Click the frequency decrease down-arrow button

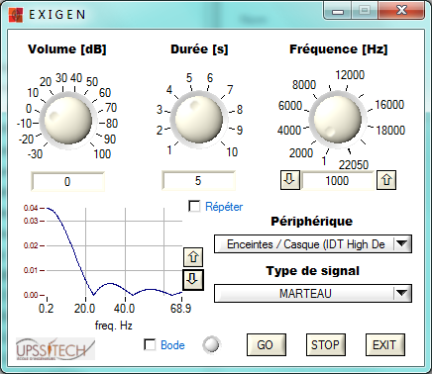click(x=290, y=180)
